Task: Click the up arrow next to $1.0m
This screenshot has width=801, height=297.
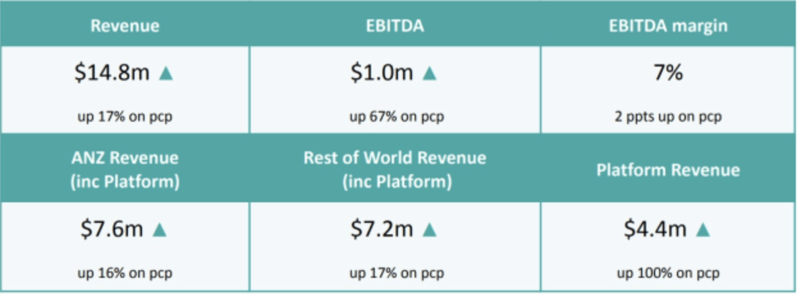Action: (430, 74)
